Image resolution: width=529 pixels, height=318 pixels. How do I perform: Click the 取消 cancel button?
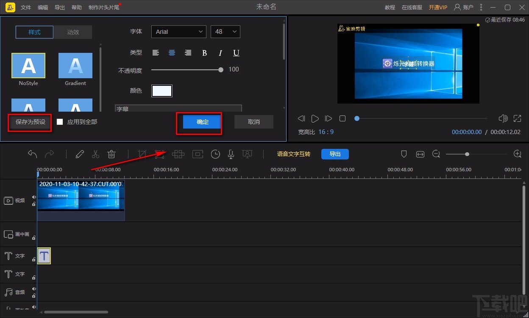[x=254, y=122]
